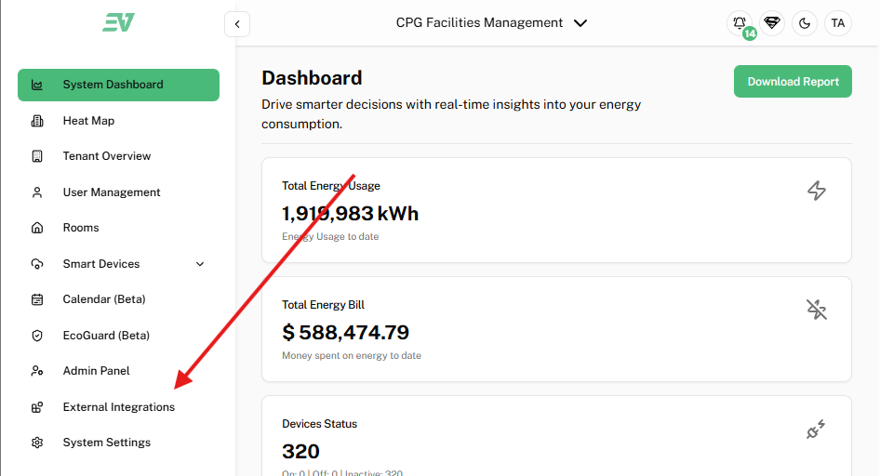The width and height of the screenshot is (880, 476).
Task: Click the Superman-style badge icon
Action: click(x=772, y=23)
